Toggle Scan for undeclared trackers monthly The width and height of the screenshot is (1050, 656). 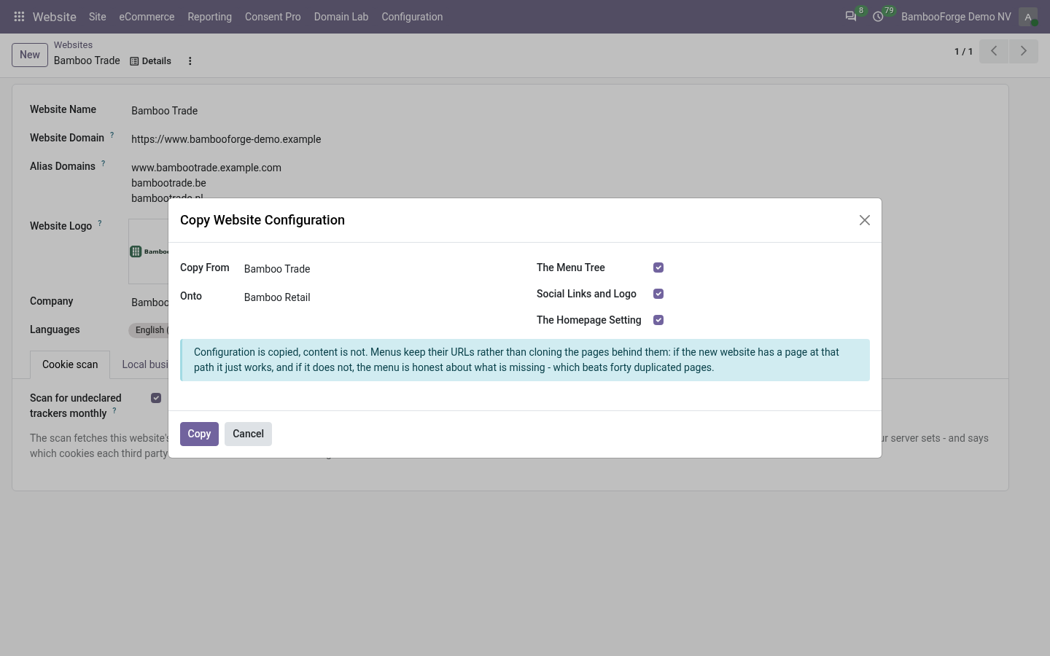(x=156, y=398)
